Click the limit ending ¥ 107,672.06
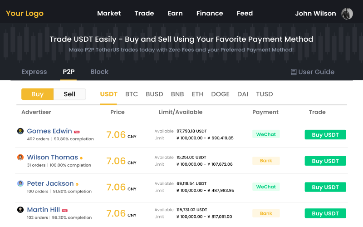The height and width of the screenshot is (227, 363). coord(205,164)
